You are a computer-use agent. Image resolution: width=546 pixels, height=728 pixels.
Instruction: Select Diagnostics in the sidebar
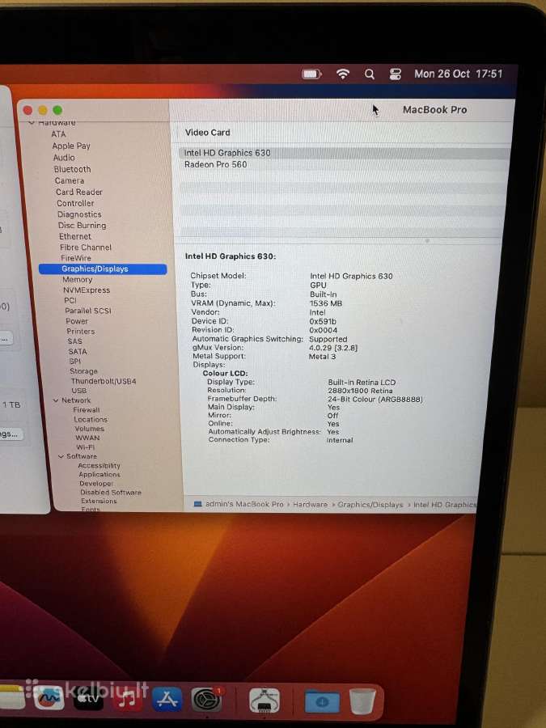click(79, 214)
